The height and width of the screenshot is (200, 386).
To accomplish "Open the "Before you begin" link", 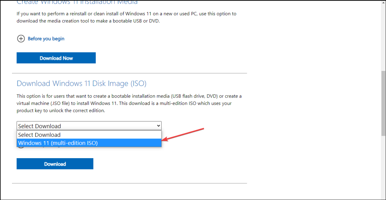I will 46,38.
